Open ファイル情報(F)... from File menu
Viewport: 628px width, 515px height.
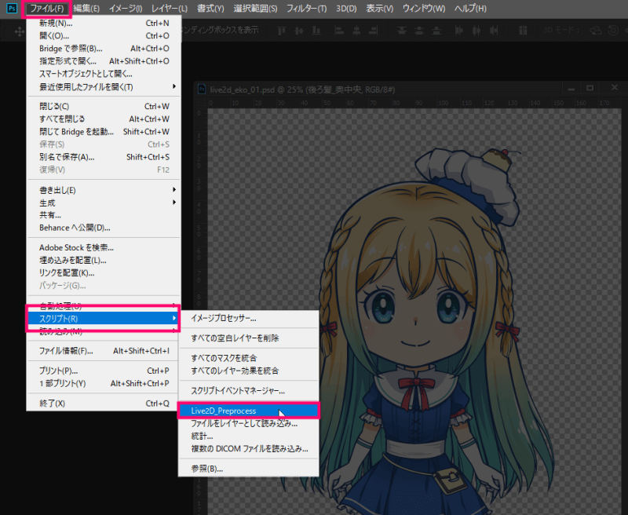coord(104,351)
